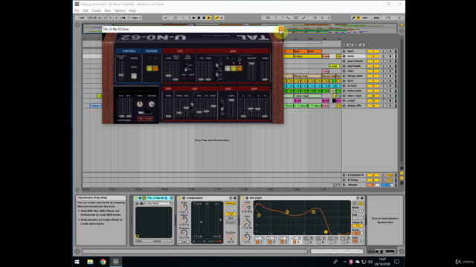Solo the flange beat track
This screenshot has height=267, width=476.
pos(384,76)
